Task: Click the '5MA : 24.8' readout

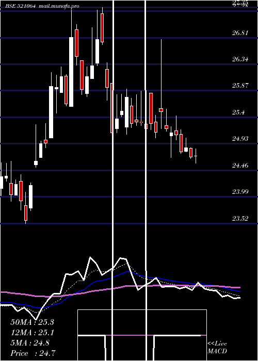Action: point(30,343)
